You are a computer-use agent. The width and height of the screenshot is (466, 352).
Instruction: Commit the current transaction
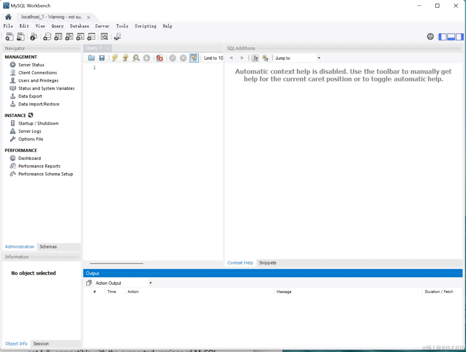[173, 58]
